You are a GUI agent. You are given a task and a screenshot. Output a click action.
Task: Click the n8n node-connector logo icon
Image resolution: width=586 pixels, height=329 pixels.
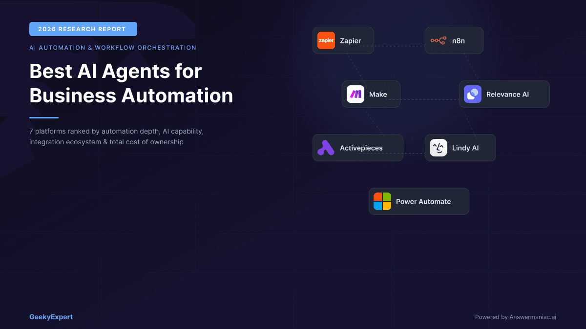439,40
